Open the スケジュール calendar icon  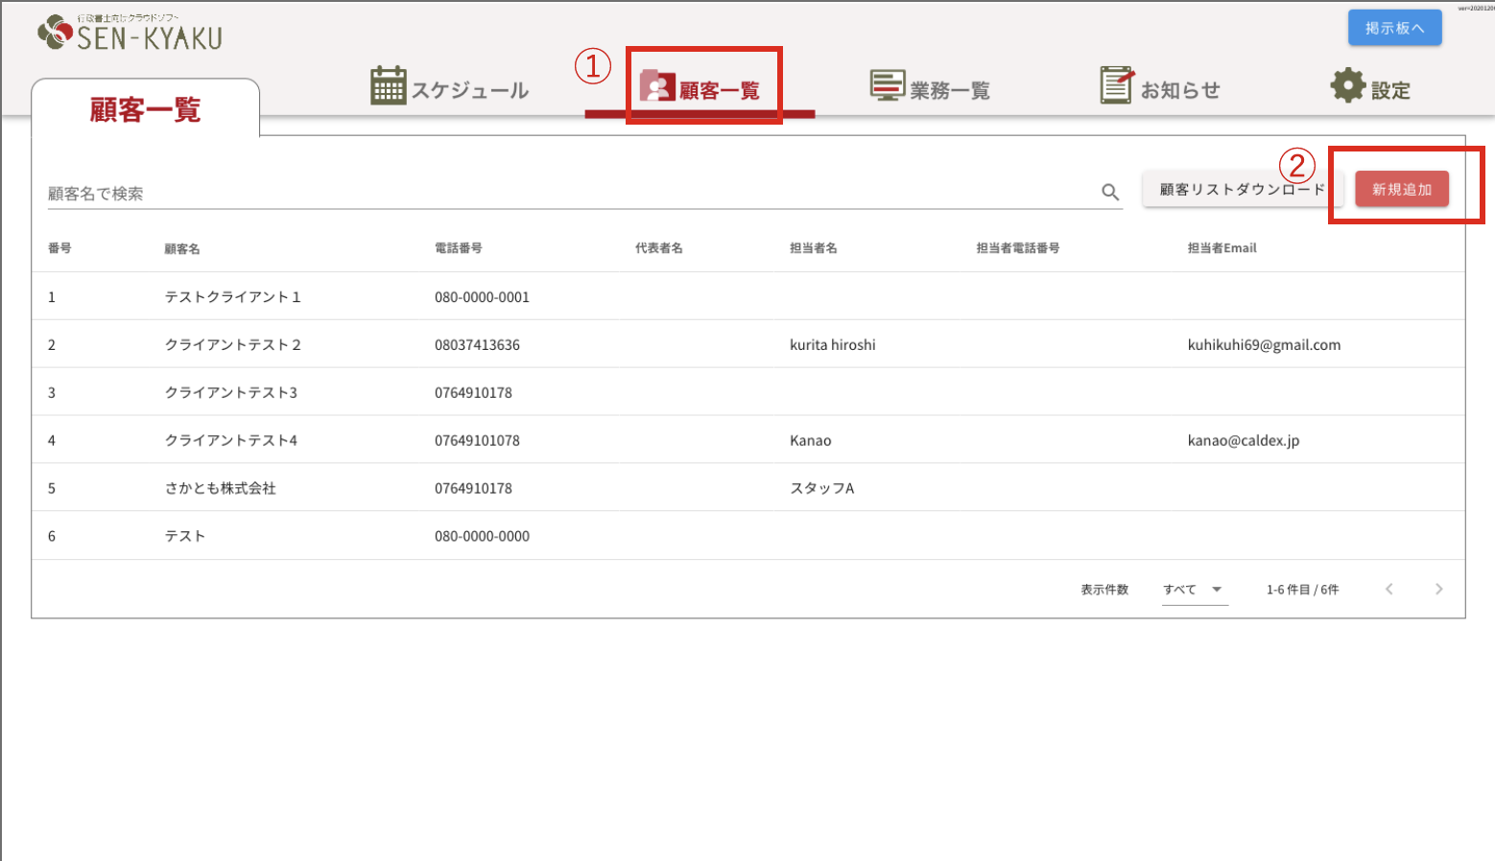click(388, 86)
